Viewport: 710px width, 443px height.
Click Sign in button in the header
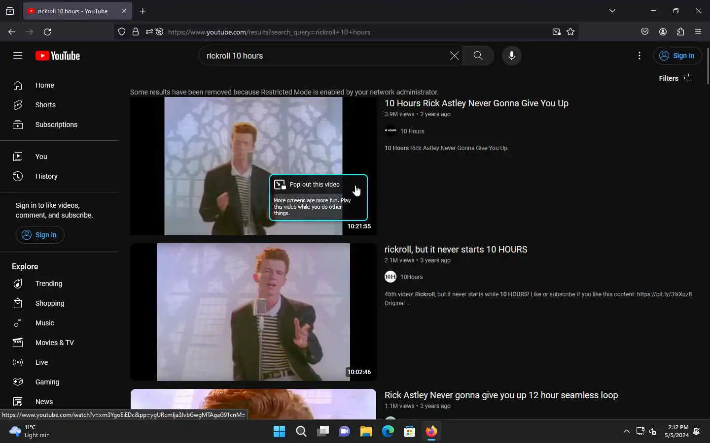tap(677, 56)
